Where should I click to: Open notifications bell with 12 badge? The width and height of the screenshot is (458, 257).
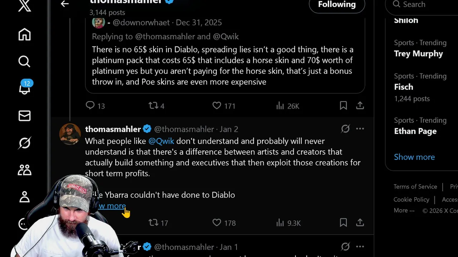click(24, 88)
